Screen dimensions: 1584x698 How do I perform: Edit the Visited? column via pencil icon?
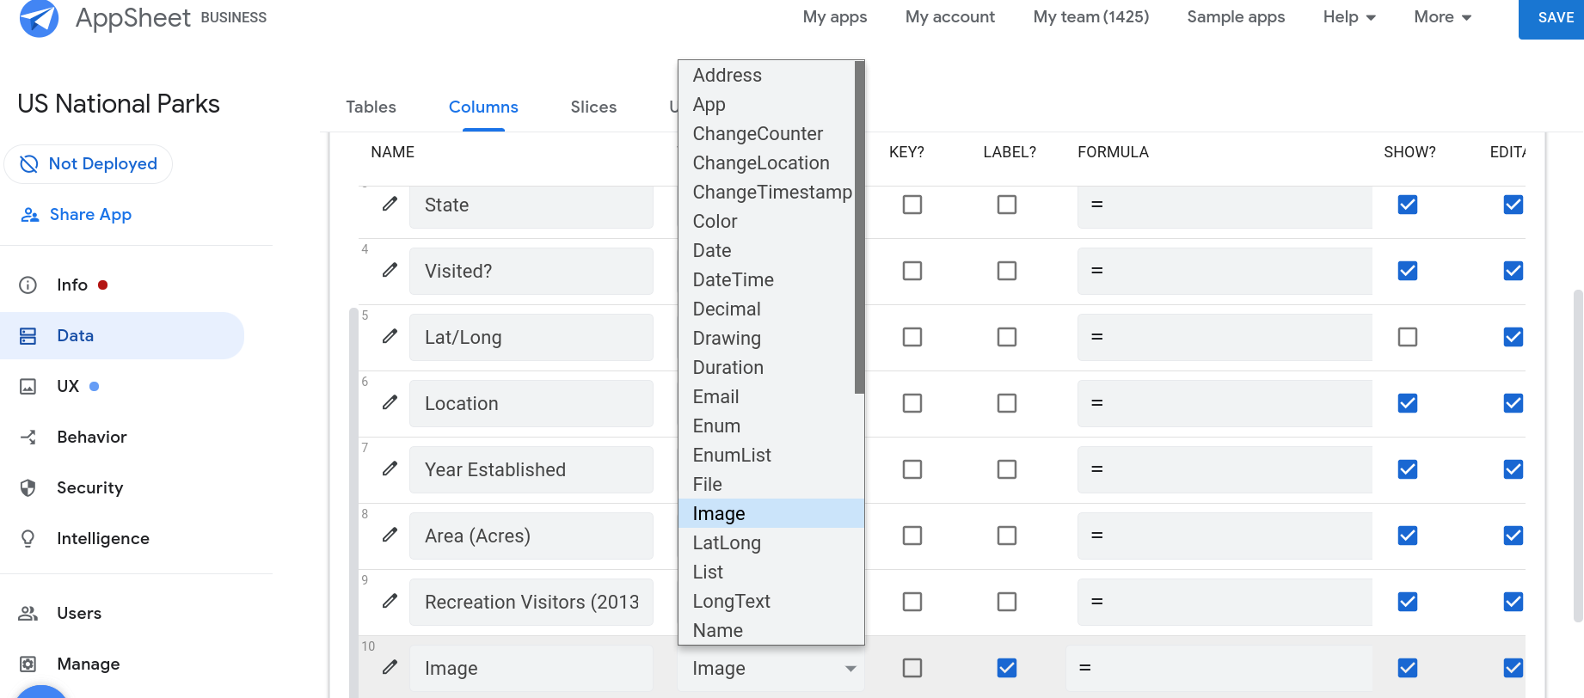390,270
